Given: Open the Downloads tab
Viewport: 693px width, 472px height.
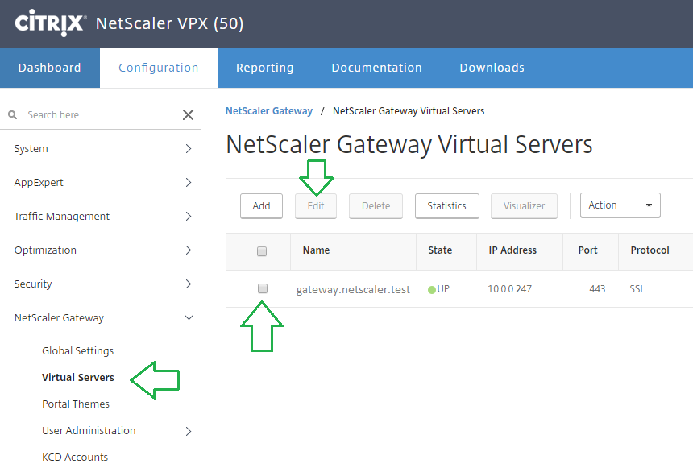Looking at the screenshot, I should 492,68.
